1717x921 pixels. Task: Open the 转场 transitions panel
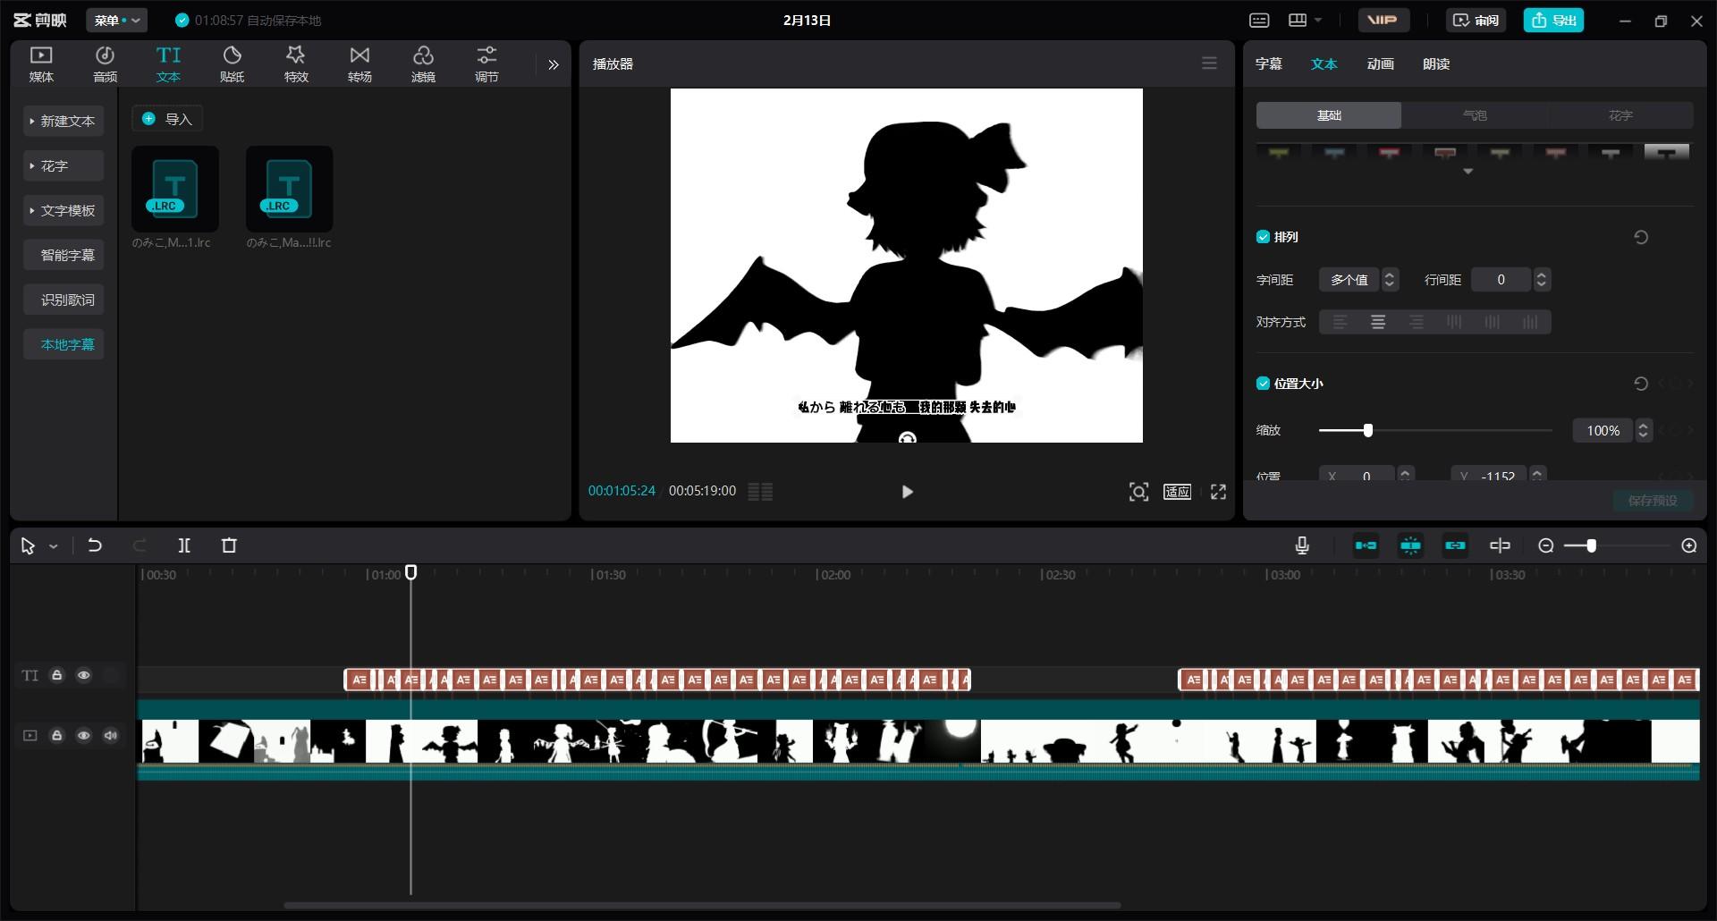[359, 64]
